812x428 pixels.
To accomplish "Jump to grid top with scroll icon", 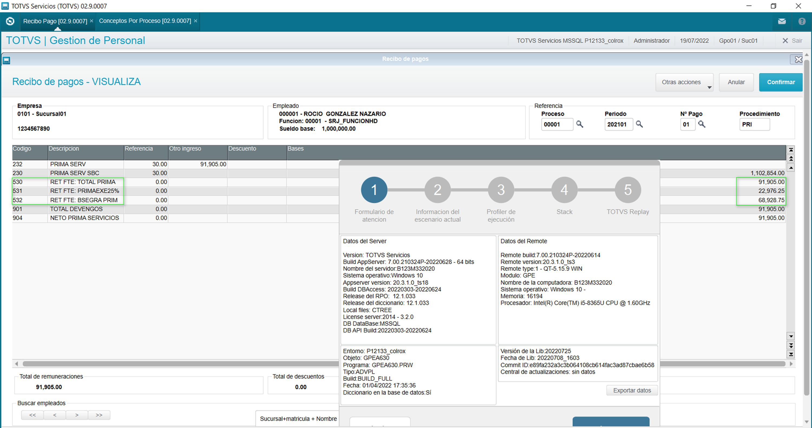I will tap(791, 150).
